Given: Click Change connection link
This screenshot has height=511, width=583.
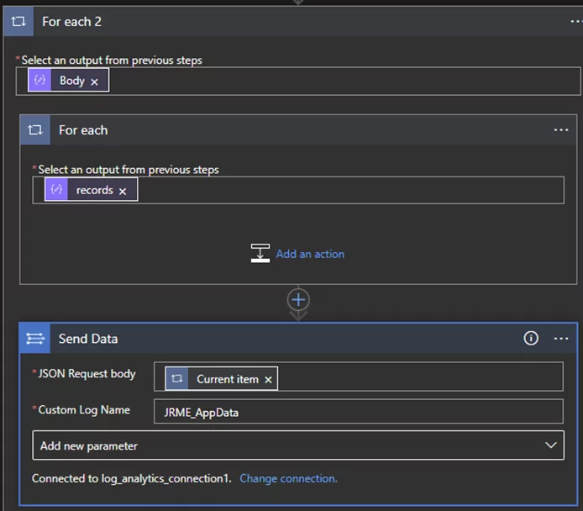Looking at the screenshot, I should tap(288, 478).
